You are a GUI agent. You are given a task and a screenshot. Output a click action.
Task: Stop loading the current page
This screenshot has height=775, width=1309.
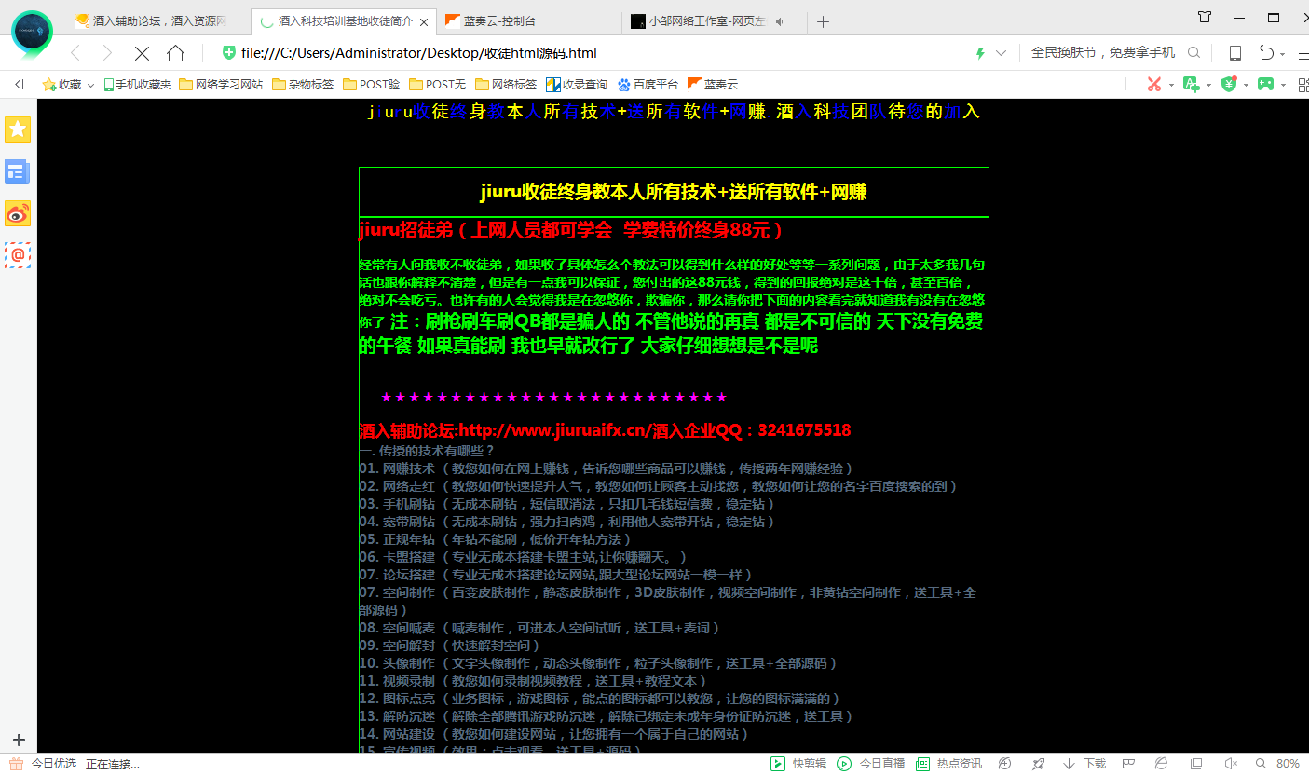142,53
